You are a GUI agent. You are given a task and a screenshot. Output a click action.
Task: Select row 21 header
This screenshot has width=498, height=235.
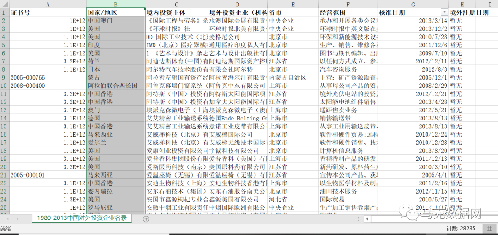point(5,175)
